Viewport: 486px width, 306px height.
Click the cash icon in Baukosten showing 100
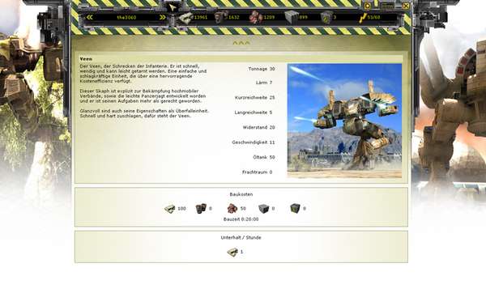point(170,208)
